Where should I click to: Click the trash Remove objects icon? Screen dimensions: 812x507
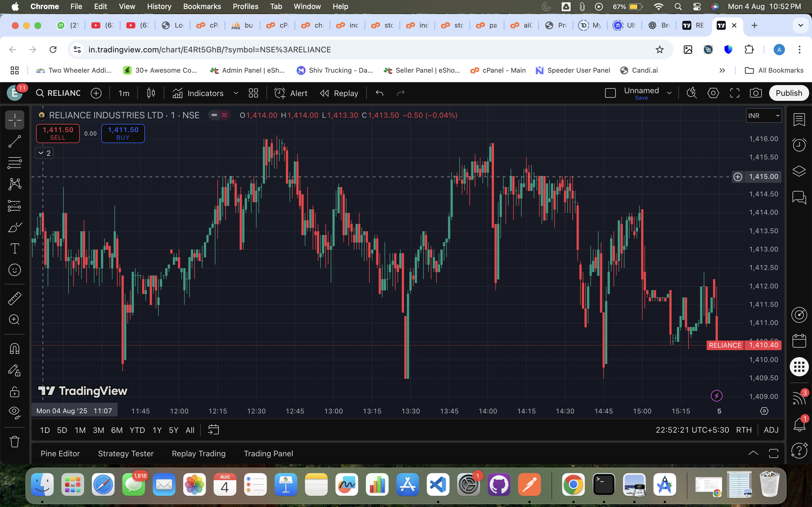pos(14,442)
